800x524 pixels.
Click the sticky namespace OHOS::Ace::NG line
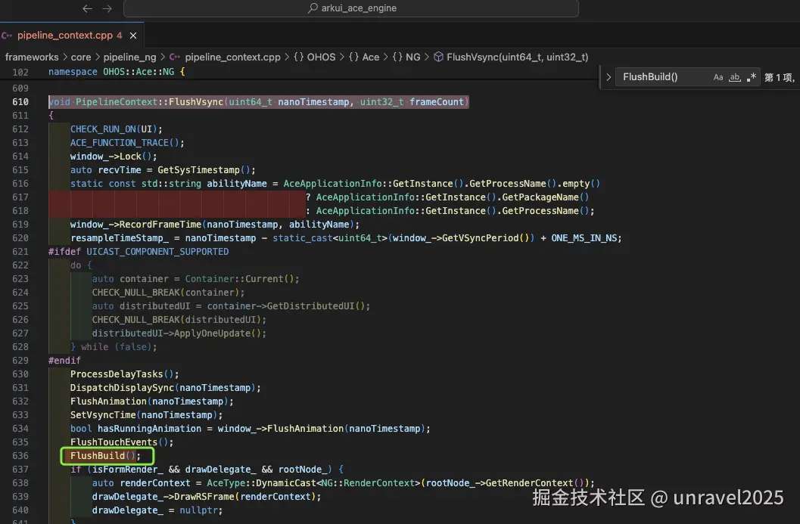pyautogui.click(x=117, y=72)
